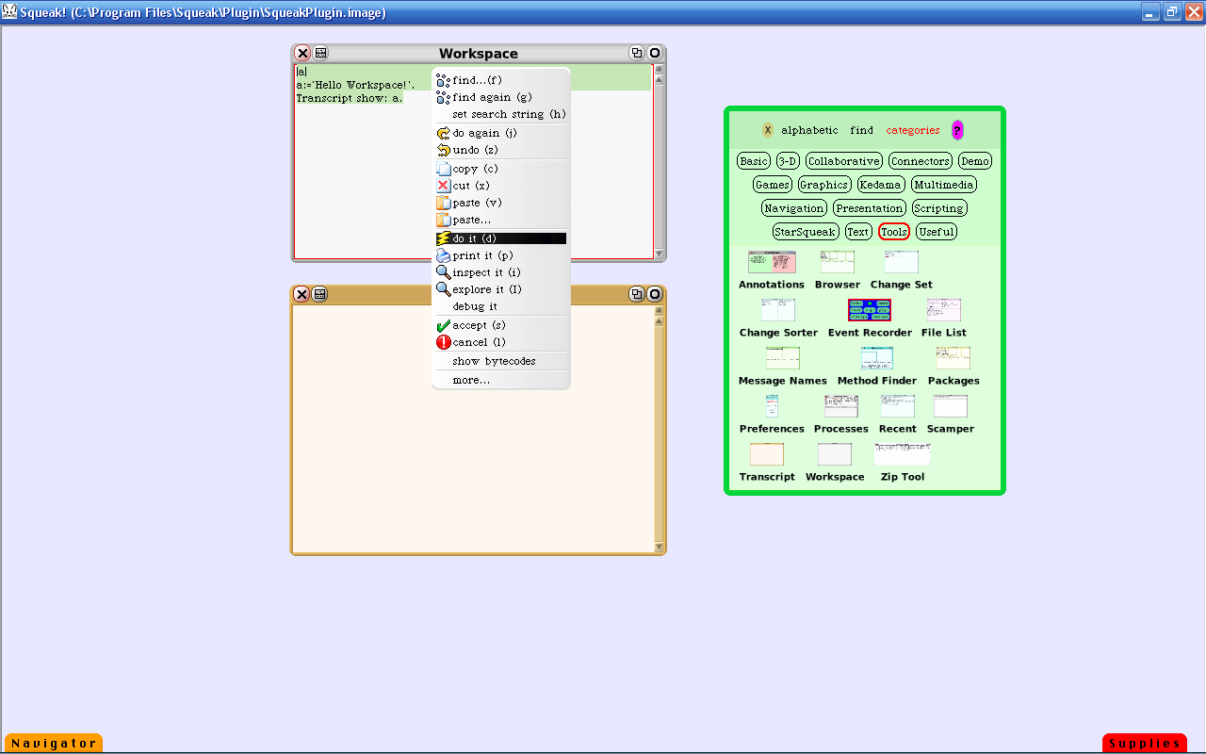
Task: Open the more... submenu entry
Action: [x=501, y=380]
